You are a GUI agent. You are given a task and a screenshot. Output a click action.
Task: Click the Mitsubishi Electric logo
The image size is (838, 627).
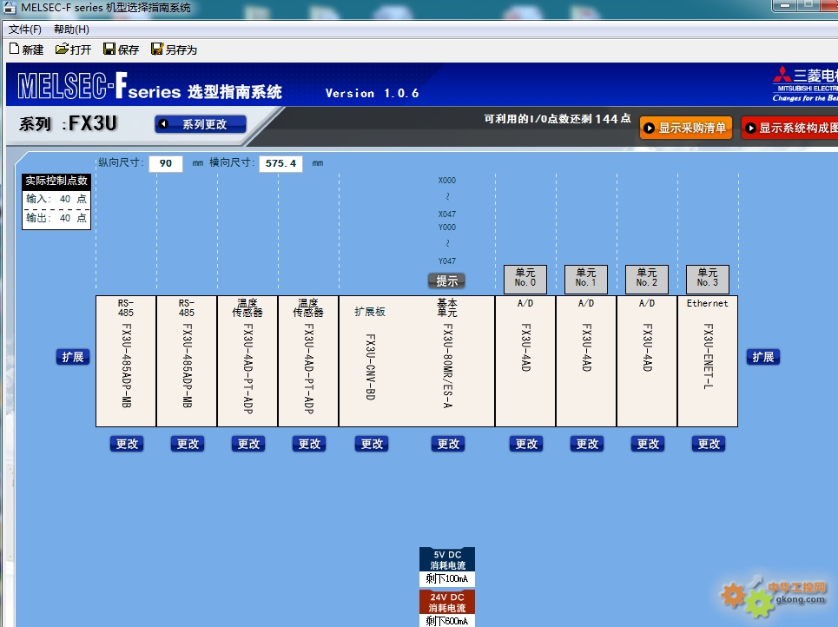(805, 84)
